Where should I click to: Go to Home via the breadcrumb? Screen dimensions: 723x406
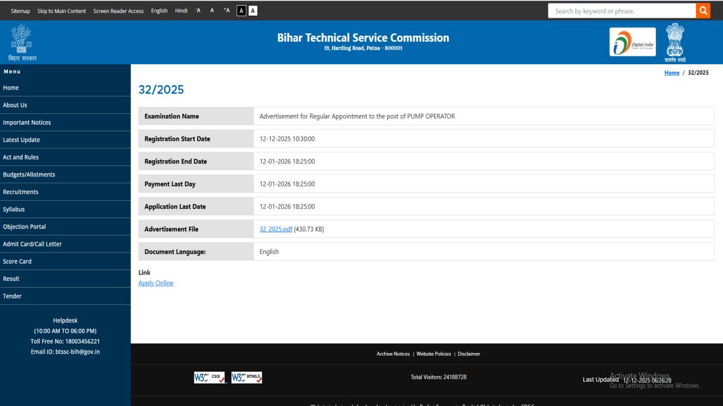(672, 72)
